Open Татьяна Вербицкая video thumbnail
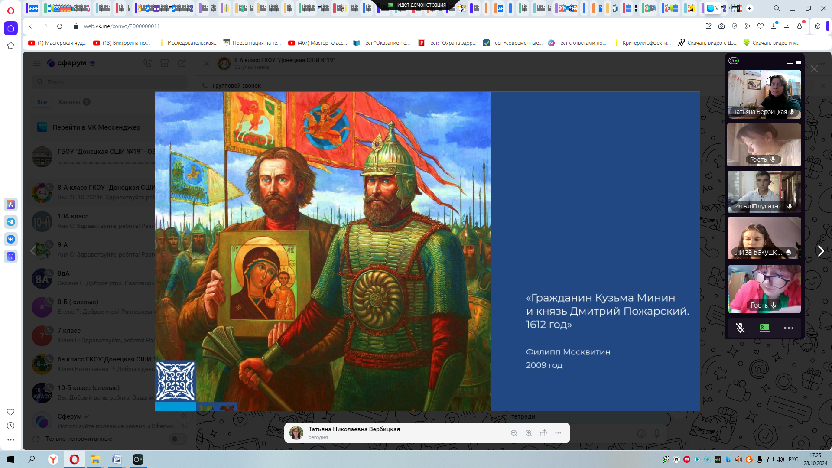 [765, 94]
